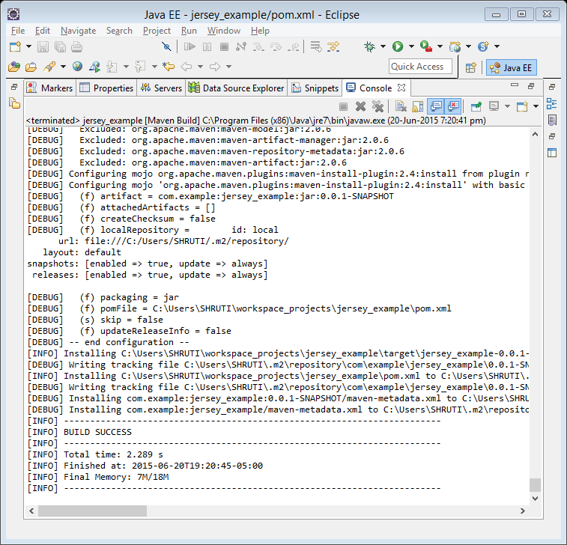The image size is (567, 545).
Task: Toggle Pin Console
Action: 476,106
